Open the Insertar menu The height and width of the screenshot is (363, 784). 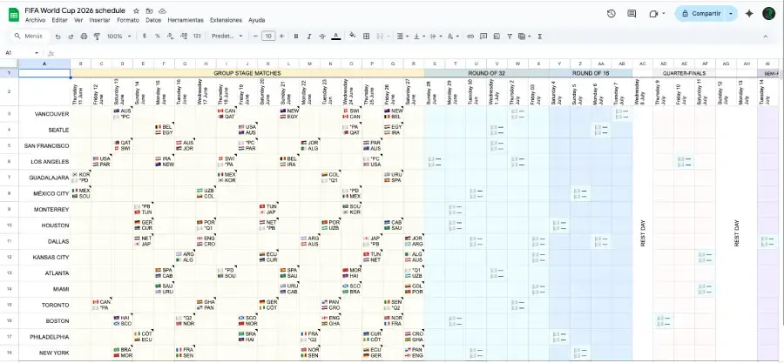100,21
